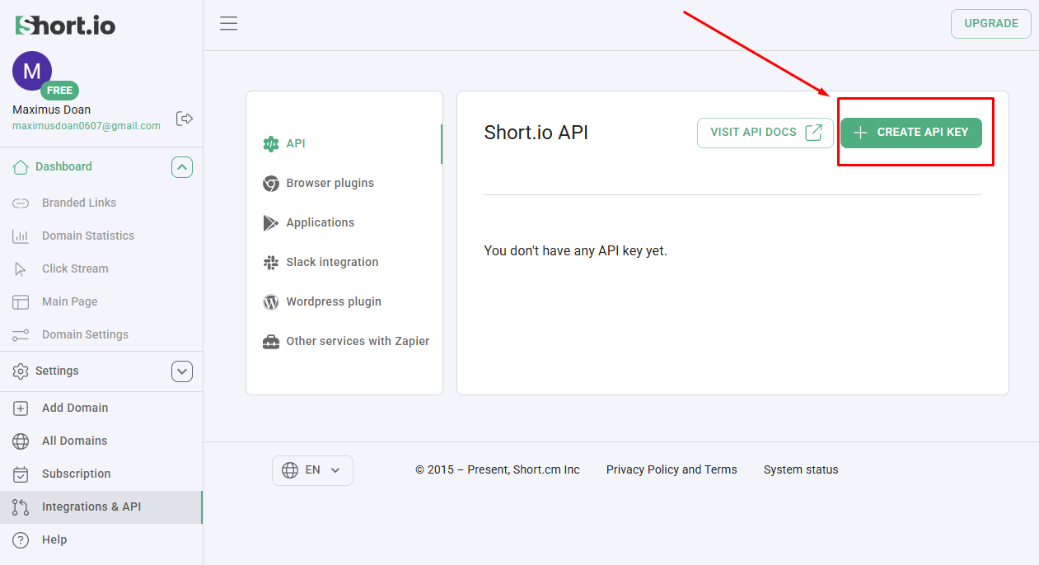
Task: Open Integrations & API page
Action: [101, 507]
